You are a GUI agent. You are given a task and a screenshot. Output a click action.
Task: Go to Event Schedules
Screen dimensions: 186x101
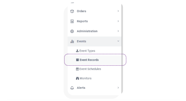pyautogui.click(x=90, y=69)
